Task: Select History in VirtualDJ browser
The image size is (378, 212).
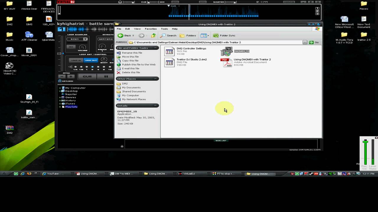Action: click(x=70, y=101)
